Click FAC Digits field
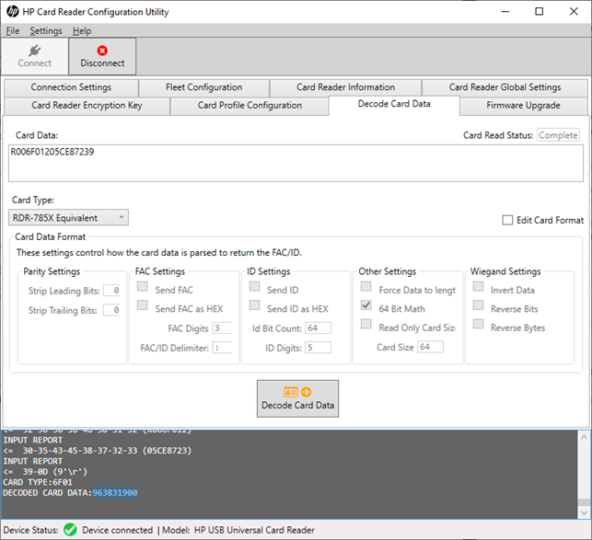 click(222, 327)
